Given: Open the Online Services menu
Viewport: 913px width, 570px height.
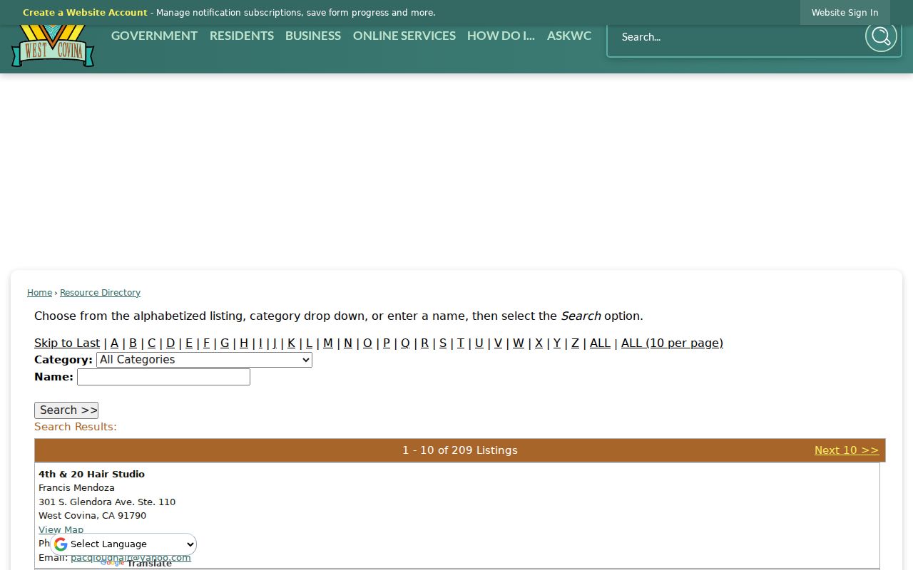Looking at the screenshot, I should pyautogui.click(x=404, y=36).
